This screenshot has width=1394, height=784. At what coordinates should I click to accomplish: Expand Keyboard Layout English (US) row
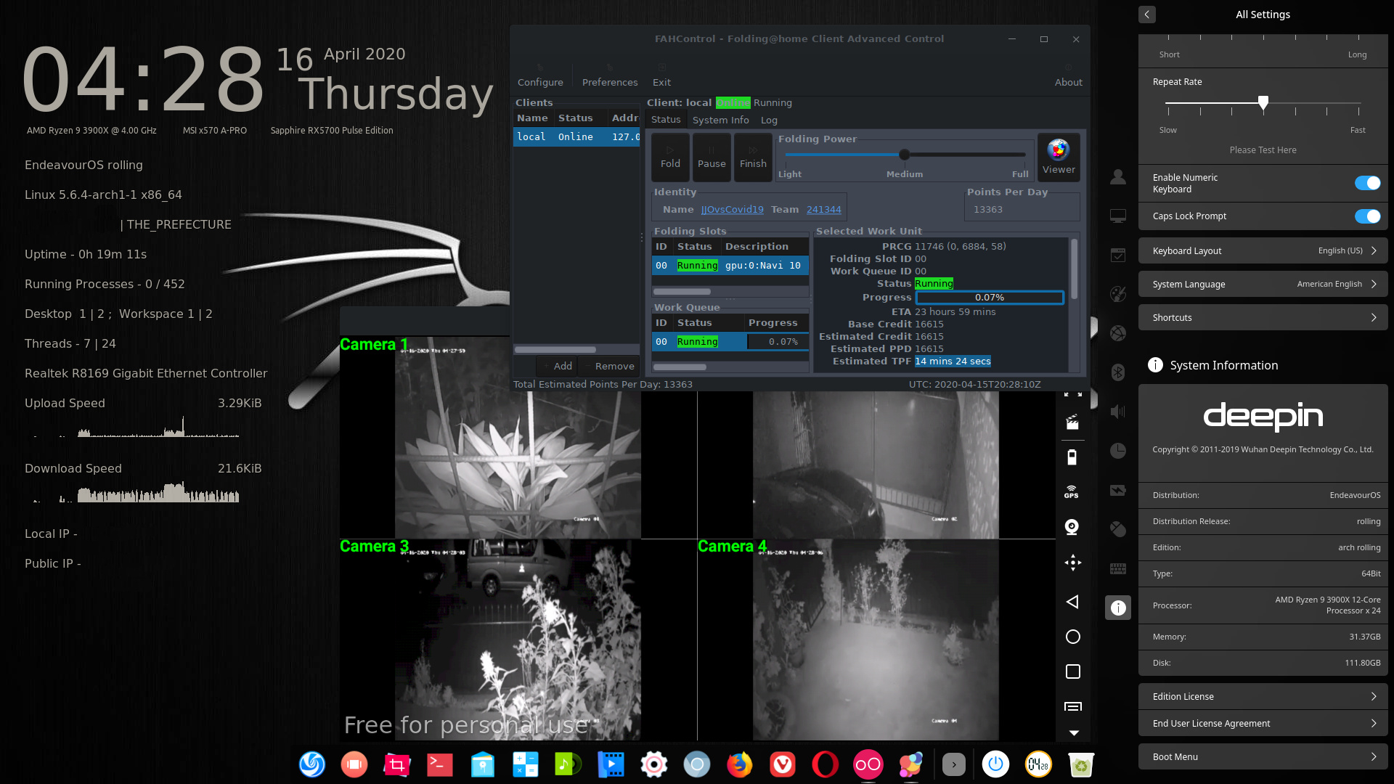(x=1263, y=250)
